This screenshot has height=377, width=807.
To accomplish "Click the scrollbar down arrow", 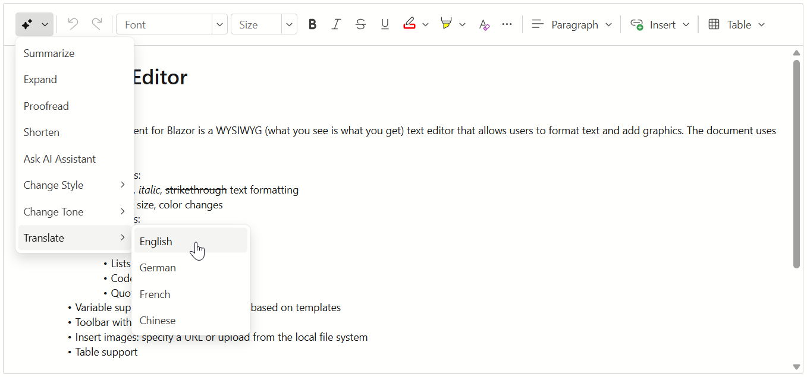I will coord(797,367).
